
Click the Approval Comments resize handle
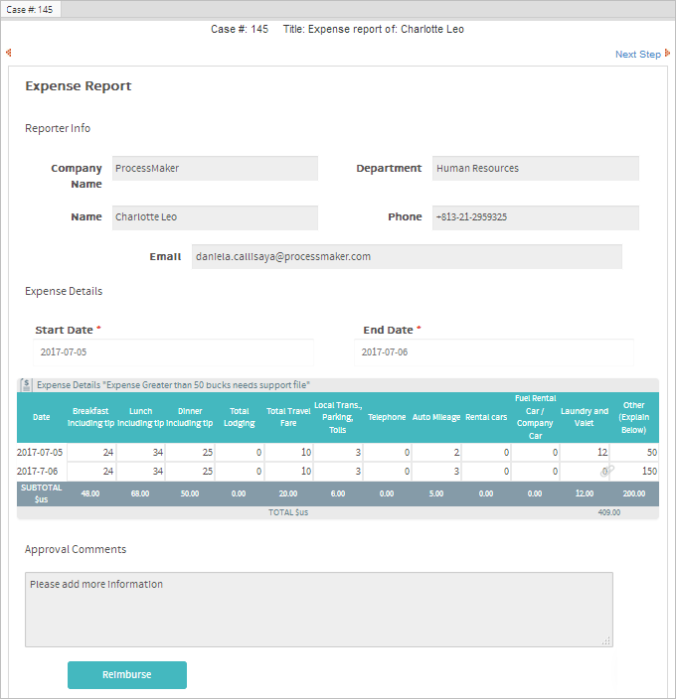[x=606, y=641]
